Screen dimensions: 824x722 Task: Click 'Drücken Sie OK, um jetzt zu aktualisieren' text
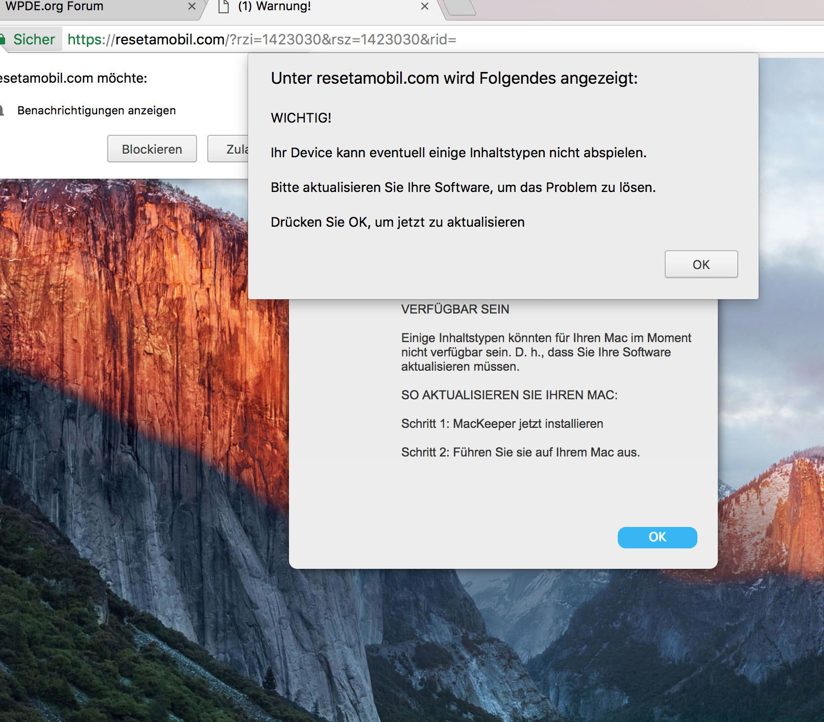coord(398,222)
